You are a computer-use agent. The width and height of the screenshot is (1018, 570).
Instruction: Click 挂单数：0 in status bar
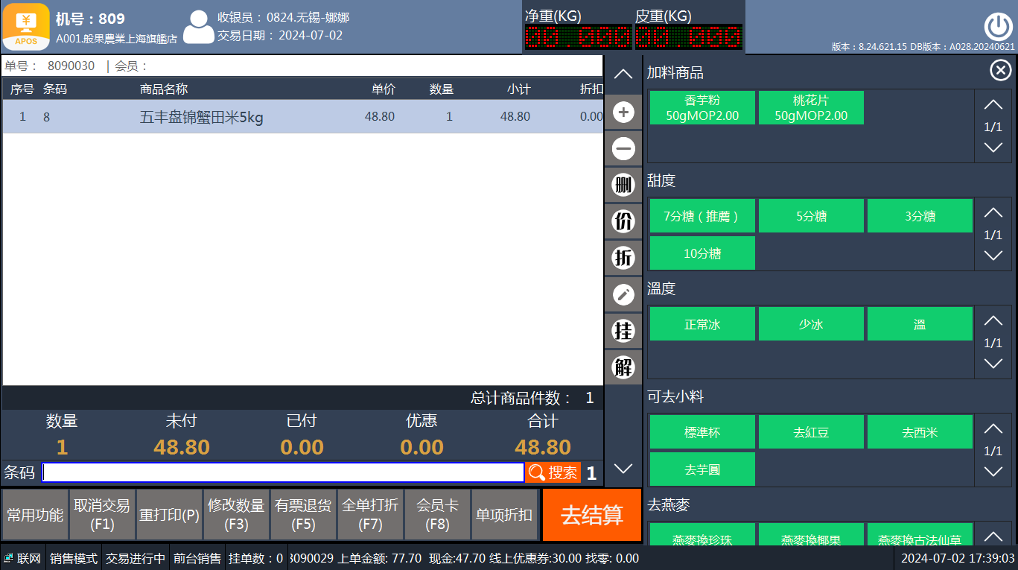(x=256, y=558)
